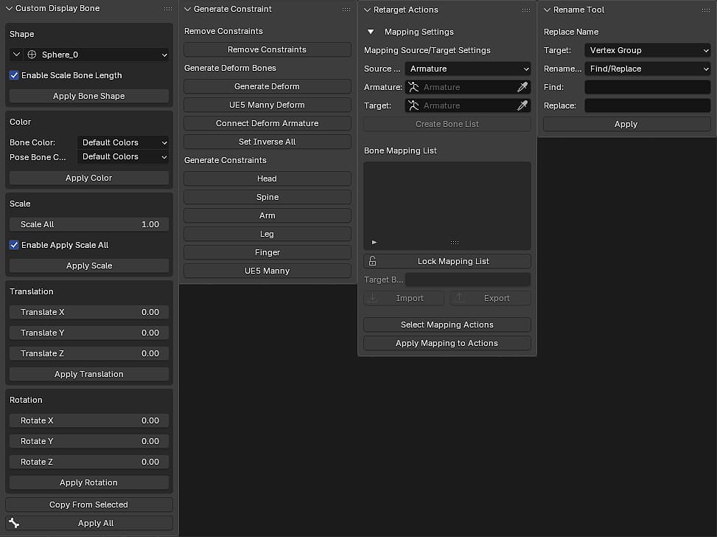The width and height of the screenshot is (717, 537).
Task: Click the armature icon in the Armature field
Action: coord(414,87)
